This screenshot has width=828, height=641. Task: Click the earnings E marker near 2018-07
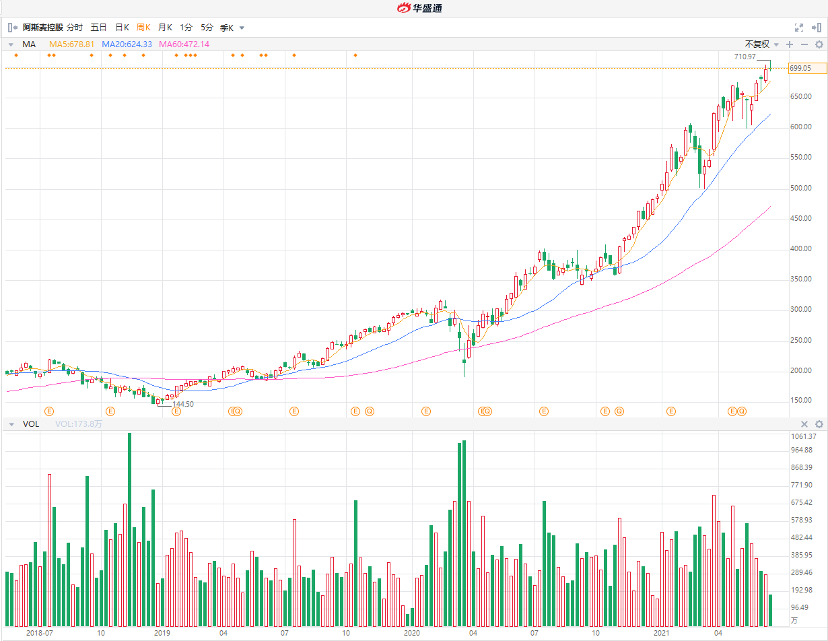pos(48,411)
